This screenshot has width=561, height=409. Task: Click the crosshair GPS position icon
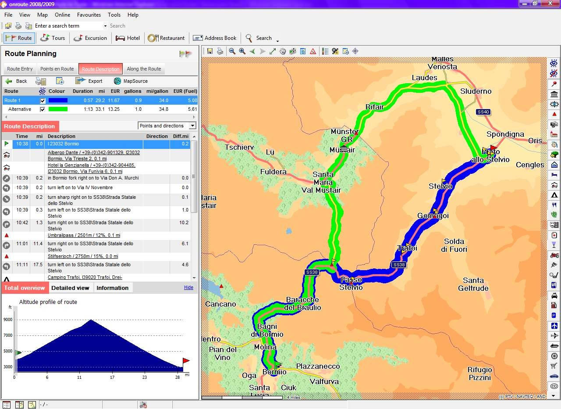(355, 51)
